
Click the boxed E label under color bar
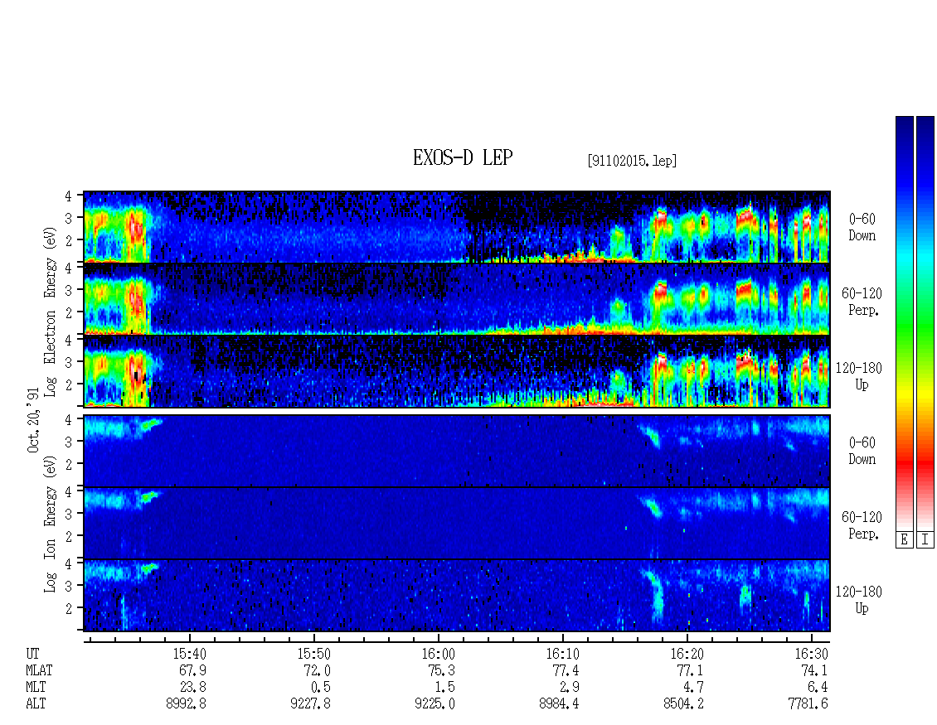pos(904,539)
